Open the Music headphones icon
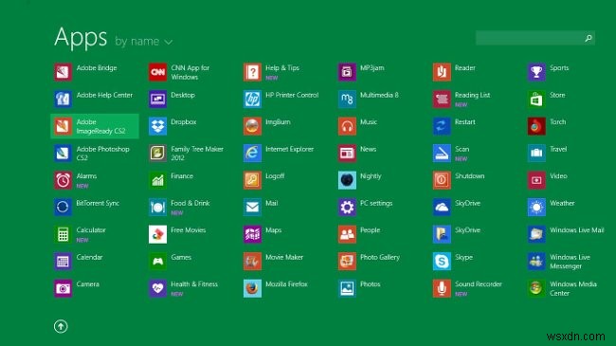 pos(347,126)
